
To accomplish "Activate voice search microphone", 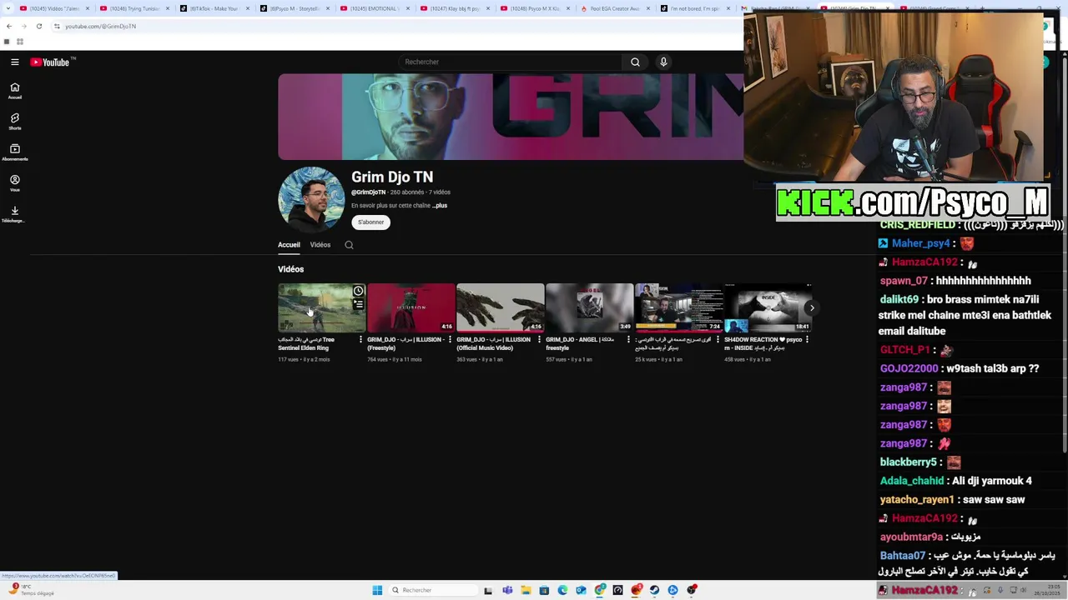I will [663, 62].
